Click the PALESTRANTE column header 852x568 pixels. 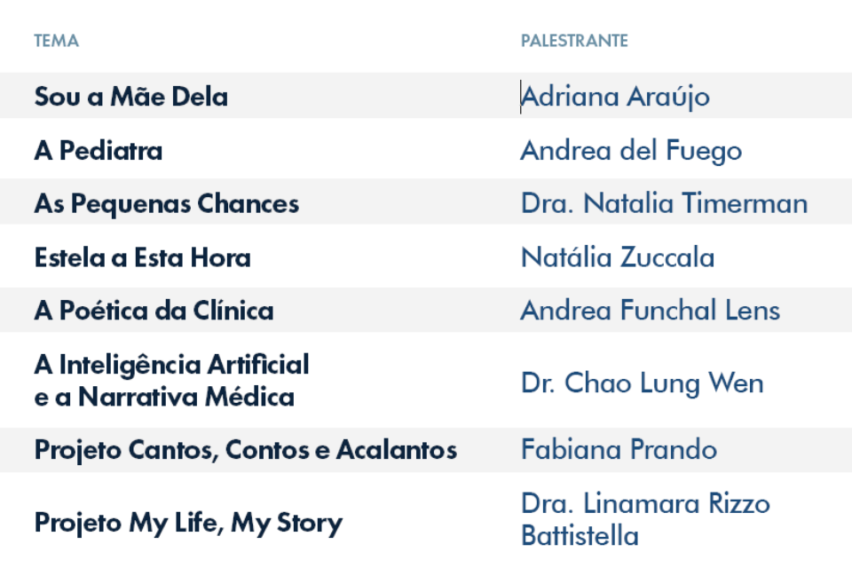tap(574, 41)
